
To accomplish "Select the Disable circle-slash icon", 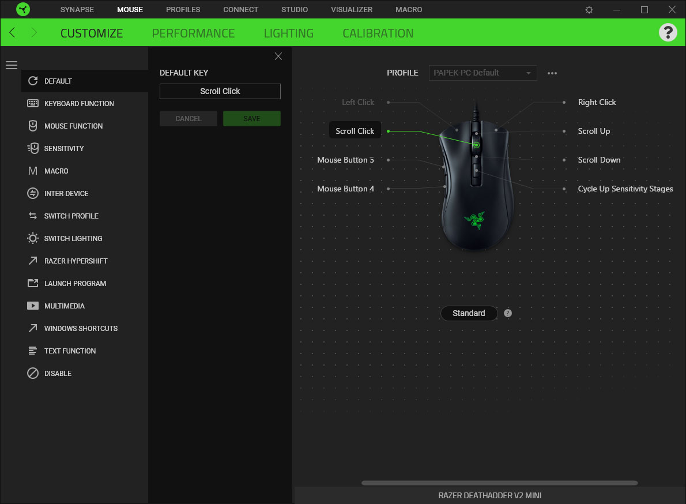I will point(33,373).
